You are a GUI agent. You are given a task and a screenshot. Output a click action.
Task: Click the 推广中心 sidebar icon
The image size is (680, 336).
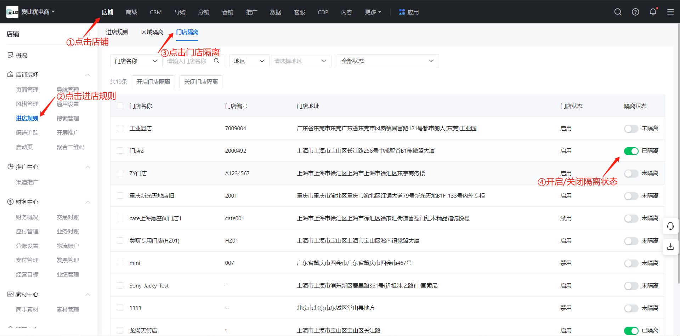10,167
